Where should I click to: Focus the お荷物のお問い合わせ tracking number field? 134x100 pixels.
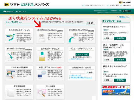point(78,72)
